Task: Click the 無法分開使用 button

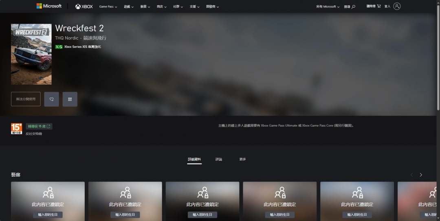Action: (x=26, y=99)
